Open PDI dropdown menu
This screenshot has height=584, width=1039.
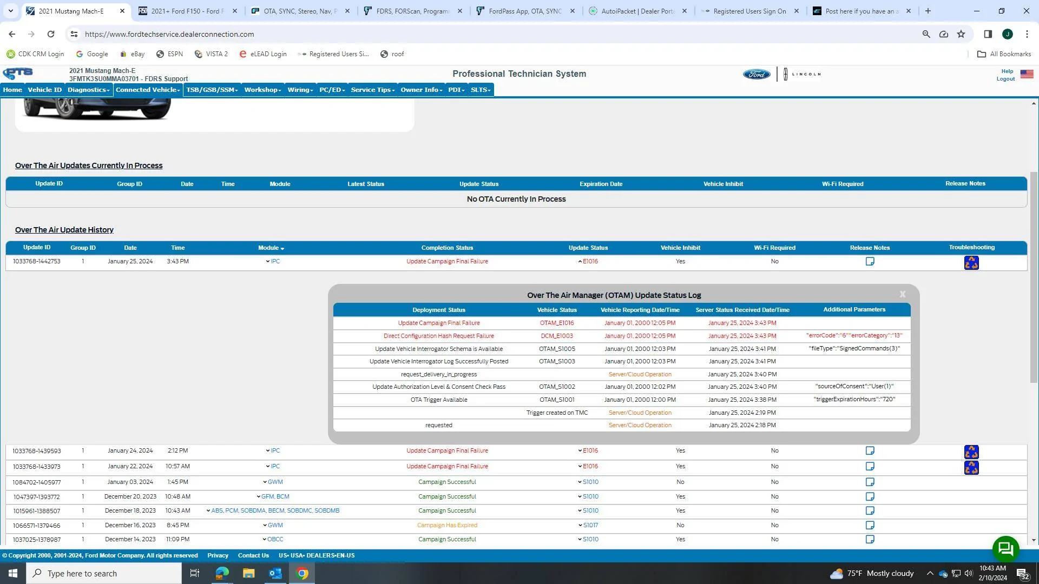(456, 90)
